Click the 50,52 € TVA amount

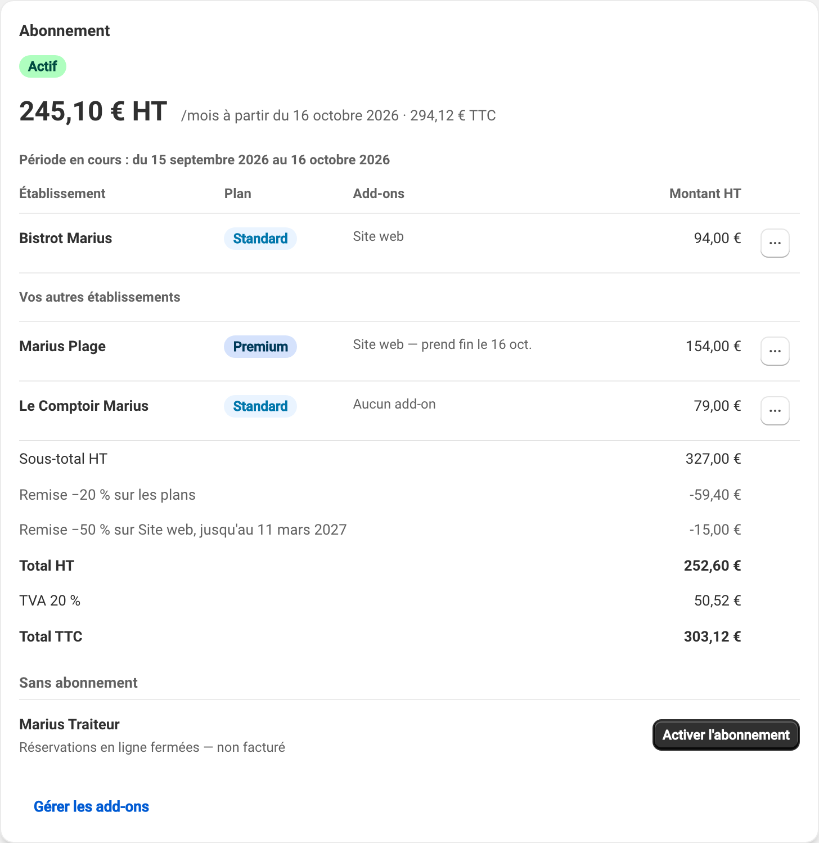[x=717, y=600]
